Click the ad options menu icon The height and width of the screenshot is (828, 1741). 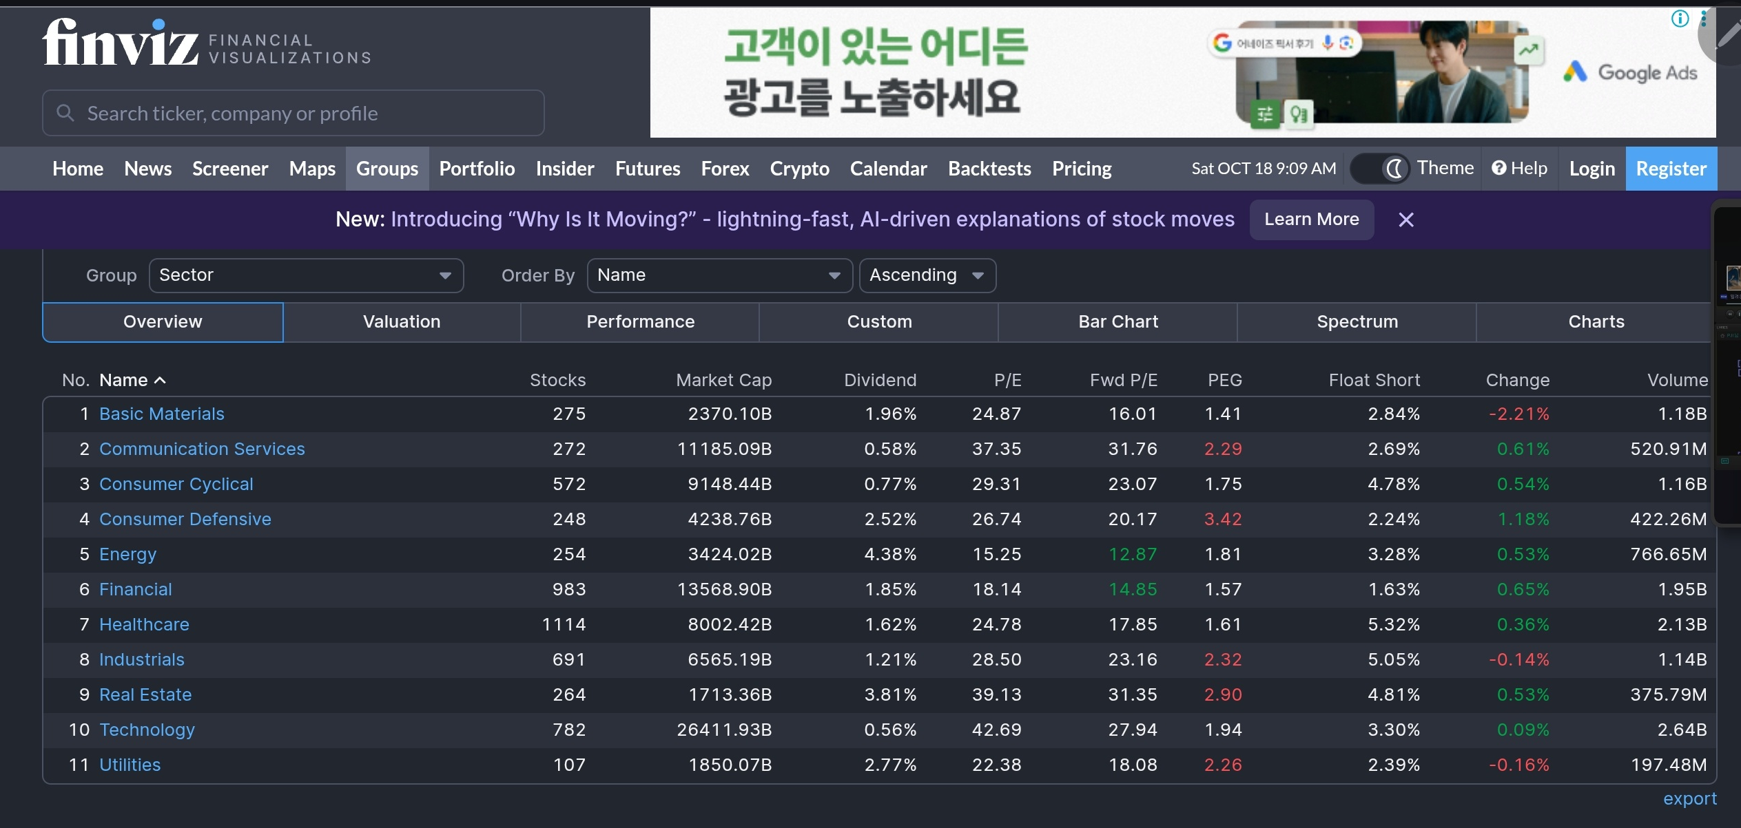coord(1703,19)
